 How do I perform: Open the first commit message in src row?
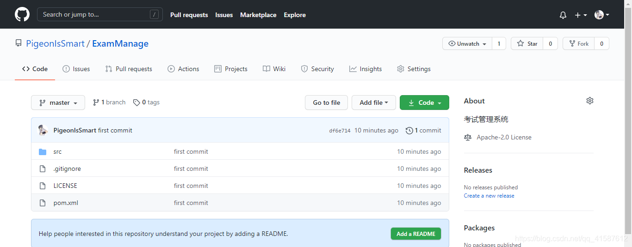click(x=191, y=151)
